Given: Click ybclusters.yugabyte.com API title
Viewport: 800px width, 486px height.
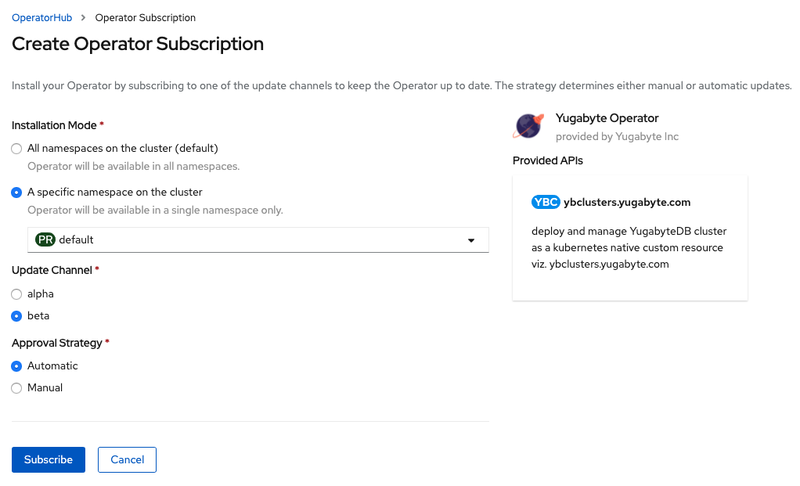Looking at the screenshot, I should pos(627,202).
